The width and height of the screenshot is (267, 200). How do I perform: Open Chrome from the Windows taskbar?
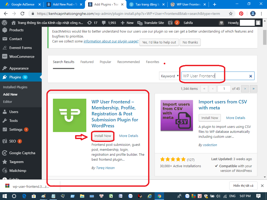tap(159, 196)
